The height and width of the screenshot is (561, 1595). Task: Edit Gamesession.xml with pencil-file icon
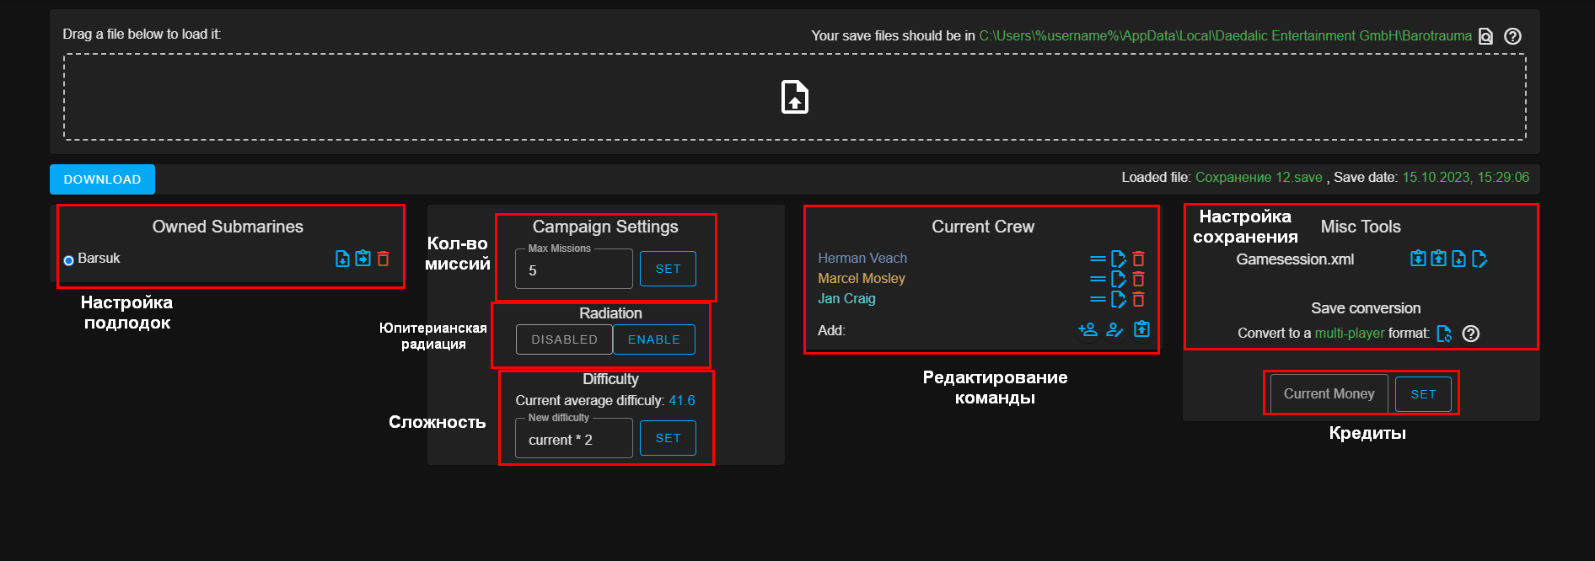click(x=1479, y=259)
